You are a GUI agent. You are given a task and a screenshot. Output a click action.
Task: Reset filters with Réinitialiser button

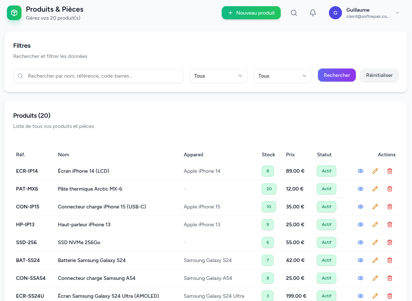(379, 75)
